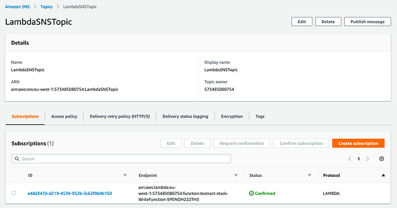
Task: Focus the subscriptions search field
Action: pos(121,159)
